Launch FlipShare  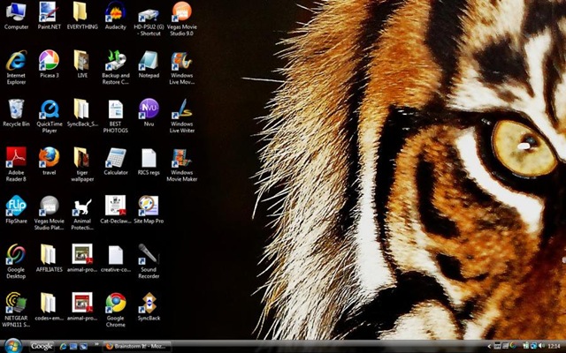pyautogui.click(x=16, y=210)
